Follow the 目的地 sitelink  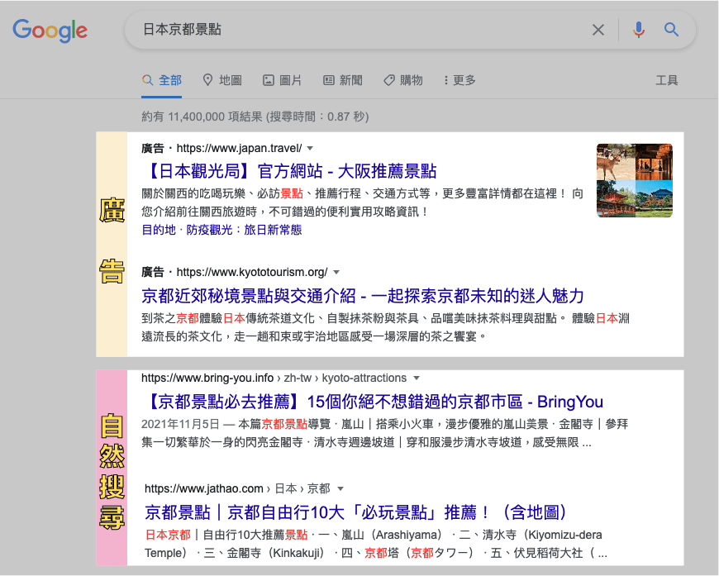(x=159, y=230)
